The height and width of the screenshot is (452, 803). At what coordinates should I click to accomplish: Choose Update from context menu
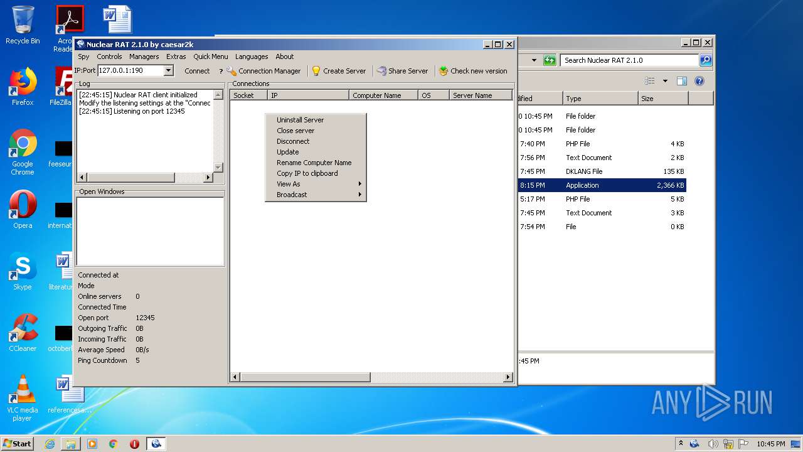[316, 152]
